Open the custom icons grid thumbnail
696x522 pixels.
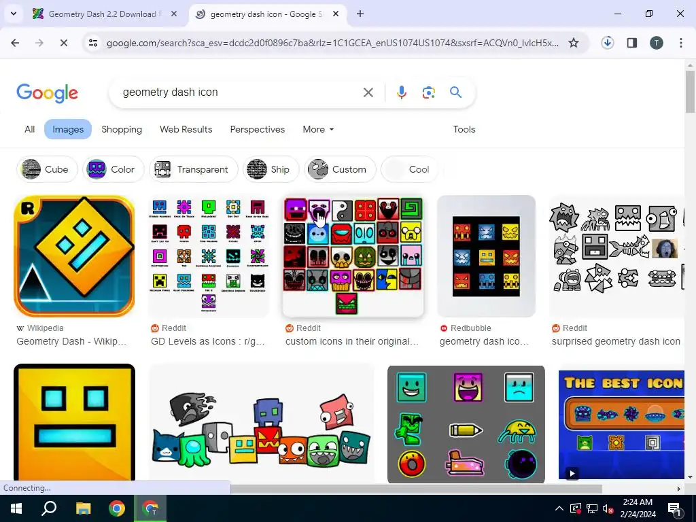(353, 256)
